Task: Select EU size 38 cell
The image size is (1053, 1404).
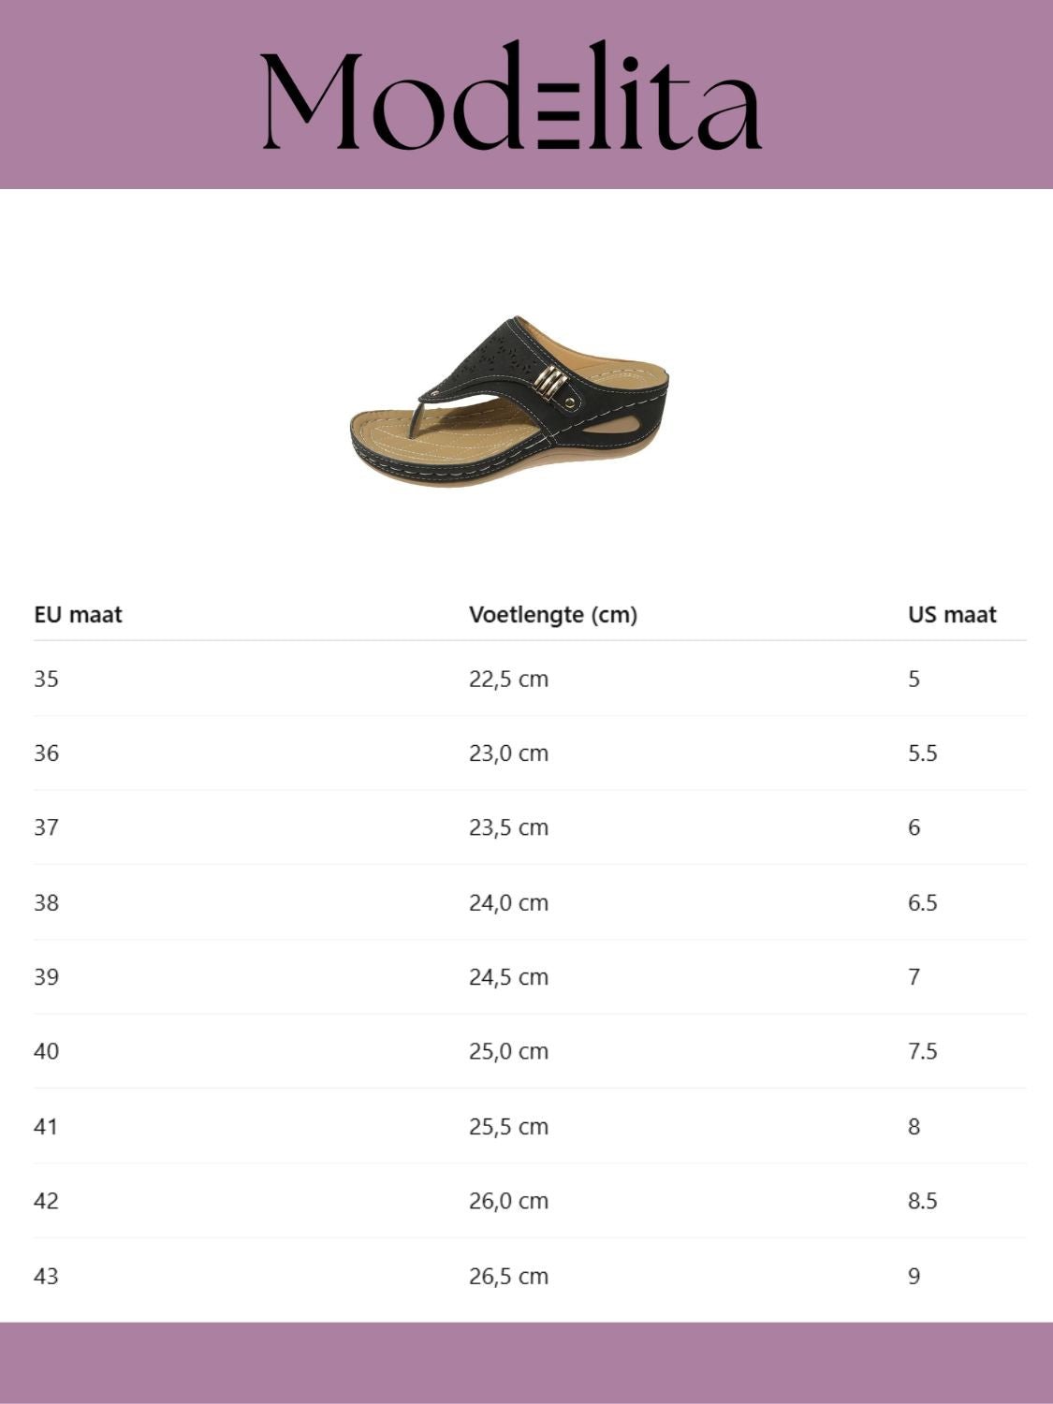Action: click(46, 903)
